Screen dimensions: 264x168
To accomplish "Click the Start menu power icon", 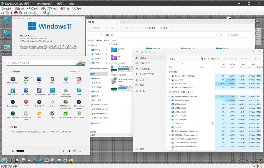I will point(80,151).
